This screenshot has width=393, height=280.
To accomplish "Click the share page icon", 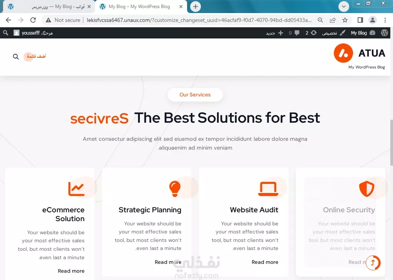I will [333, 20].
